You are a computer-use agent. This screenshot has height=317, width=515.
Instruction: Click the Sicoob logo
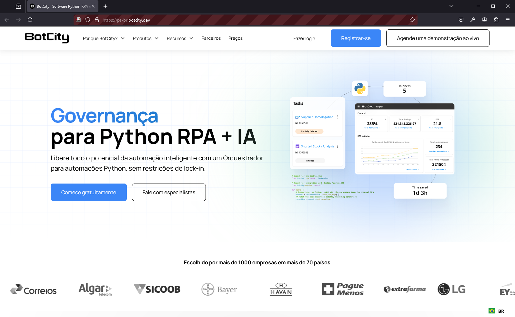157,289
